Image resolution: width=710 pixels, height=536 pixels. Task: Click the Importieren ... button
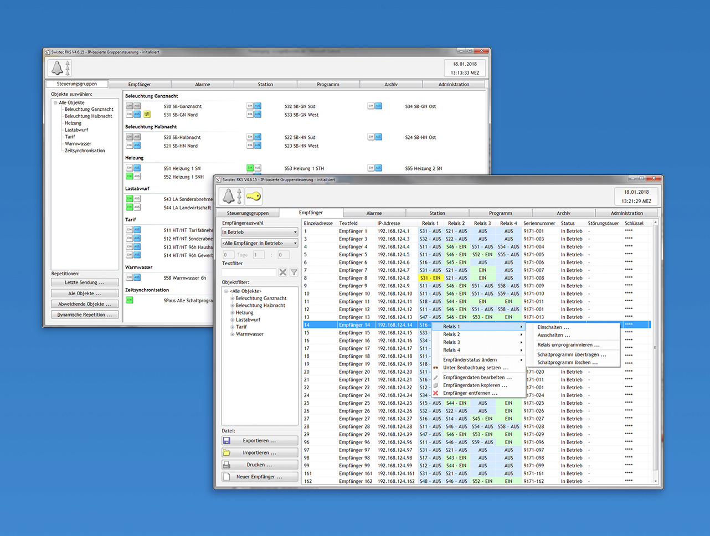coord(260,453)
